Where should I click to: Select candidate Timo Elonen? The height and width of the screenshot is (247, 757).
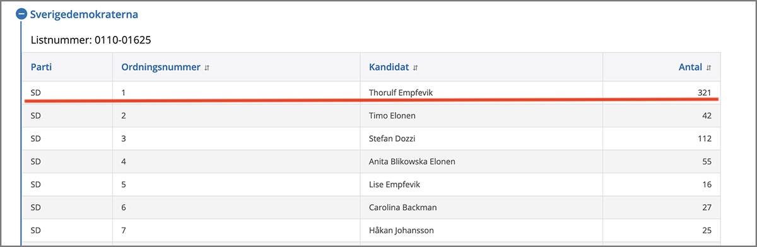(392, 115)
